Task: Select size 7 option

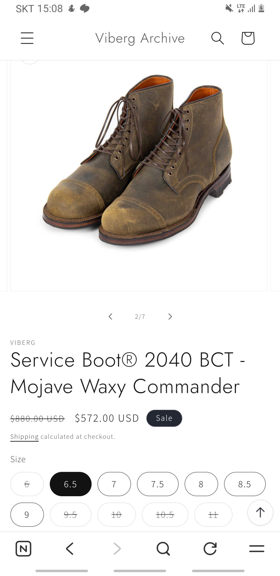Action: pos(114,484)
